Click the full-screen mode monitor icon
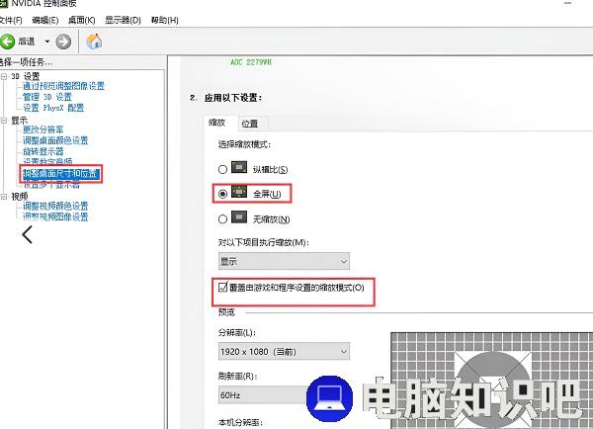Viewport: 593px width, 429px height. 239,192
